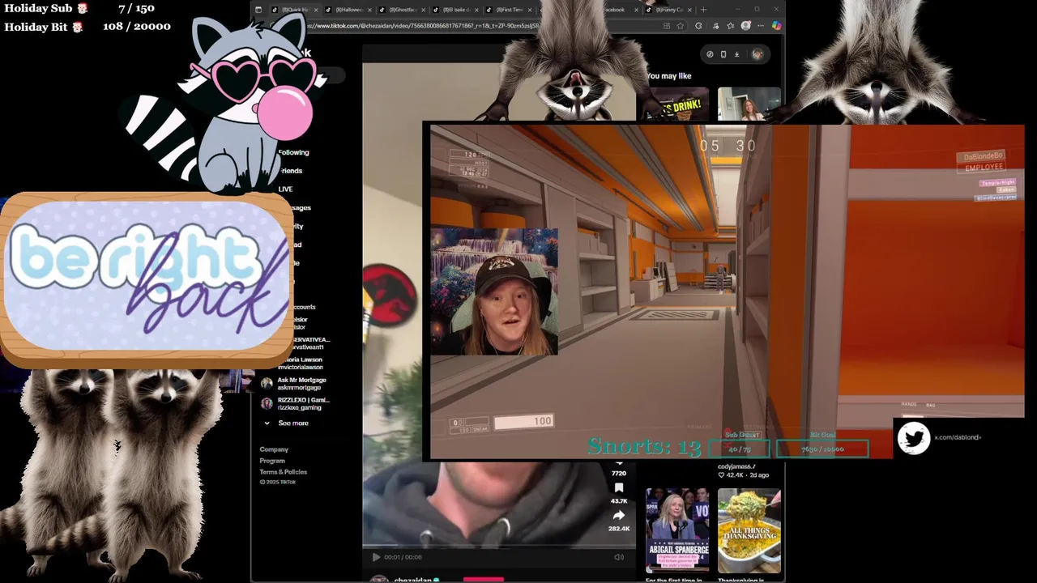The width and height of the screenshot is (1037, 583).
Task: Switch to the El baile tab
Action: pyautogui.click(x=455, y=10)
